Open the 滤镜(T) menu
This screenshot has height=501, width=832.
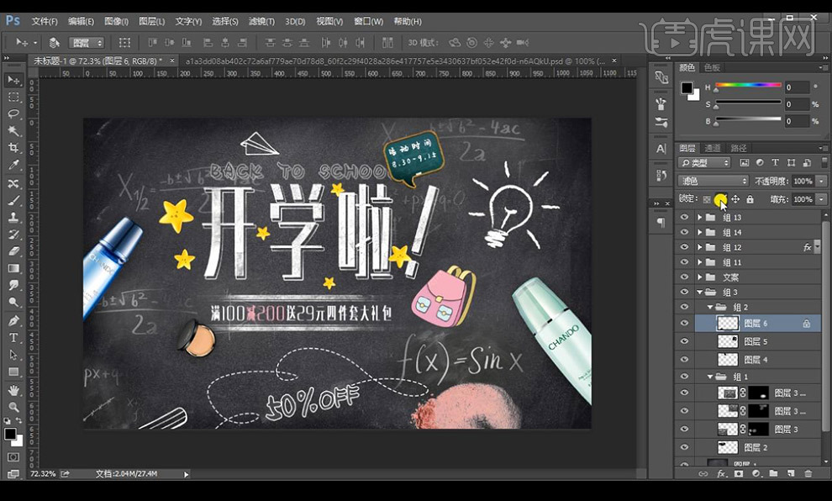point(261,21)
